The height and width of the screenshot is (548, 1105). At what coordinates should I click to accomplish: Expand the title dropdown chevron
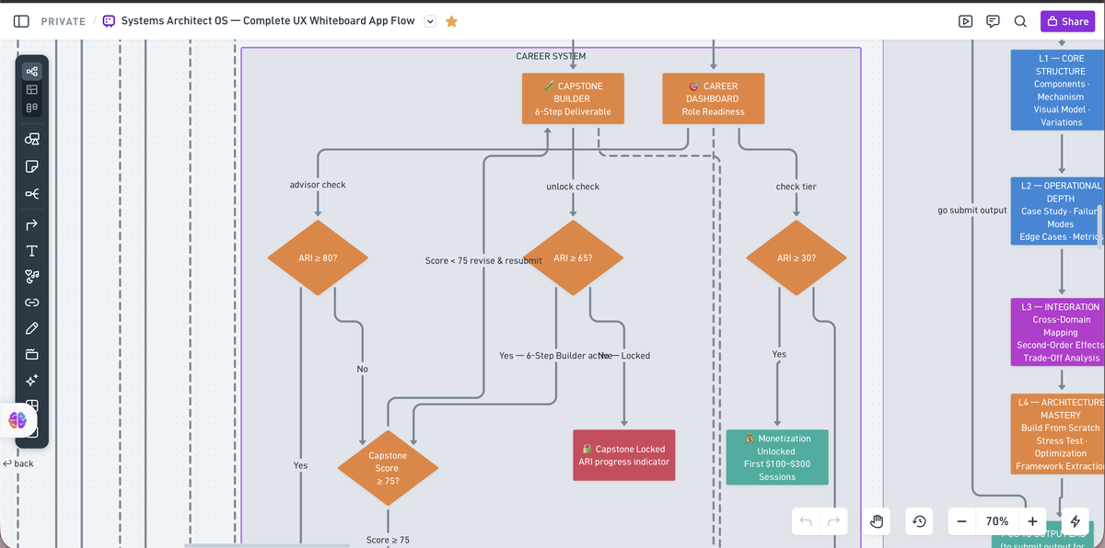pos(430,21)
